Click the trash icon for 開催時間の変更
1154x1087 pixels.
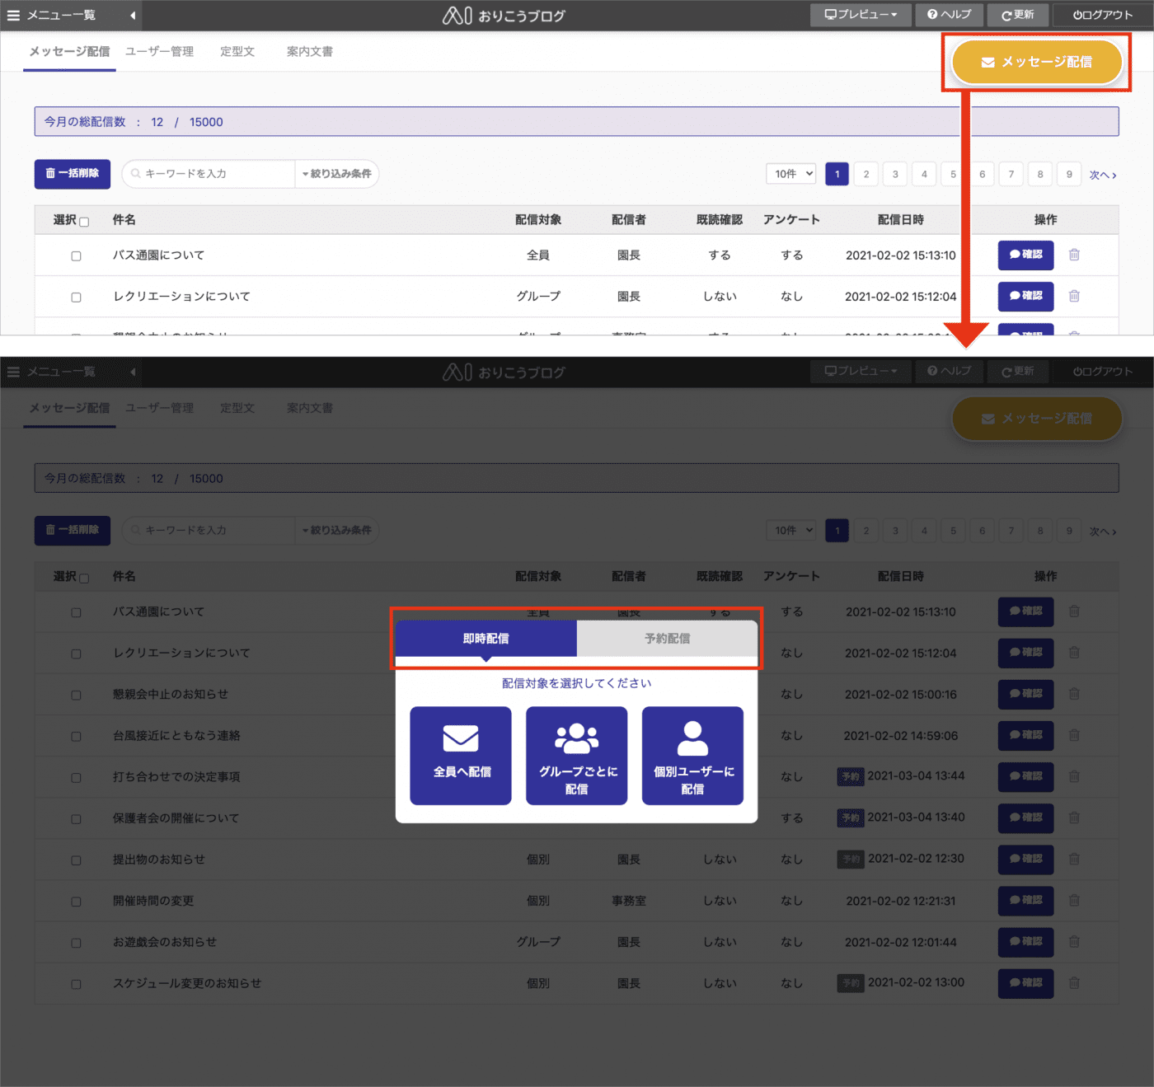point(1074,900)
